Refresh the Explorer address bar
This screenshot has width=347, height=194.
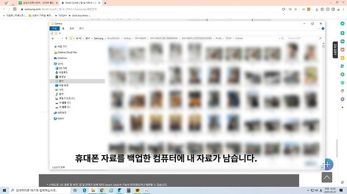point(282,38)
